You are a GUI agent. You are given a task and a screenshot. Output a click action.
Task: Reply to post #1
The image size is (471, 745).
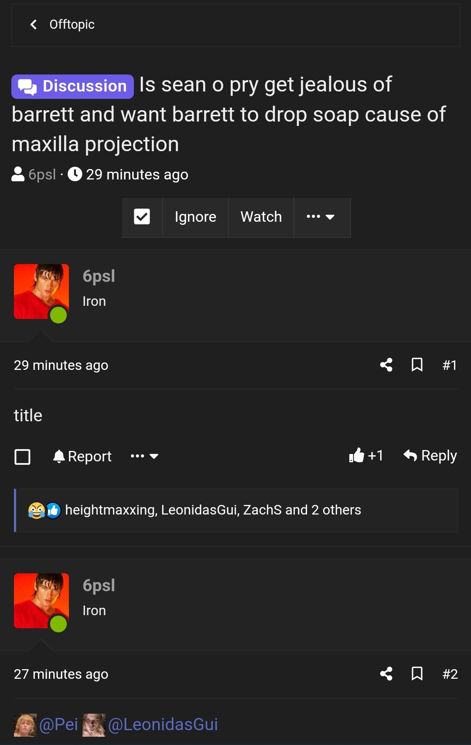coord(430,456)
